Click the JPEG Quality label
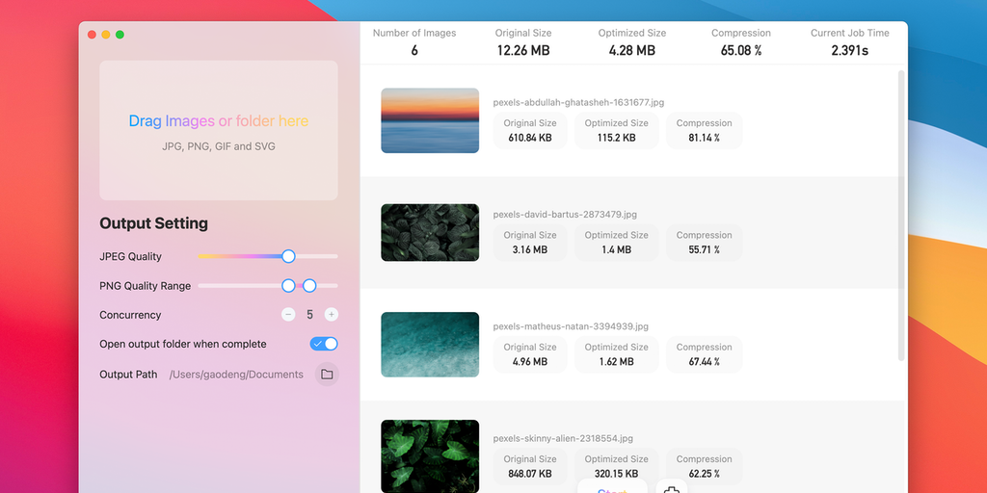Viewport: 987px width, 493px height. [x=130, y=256]
